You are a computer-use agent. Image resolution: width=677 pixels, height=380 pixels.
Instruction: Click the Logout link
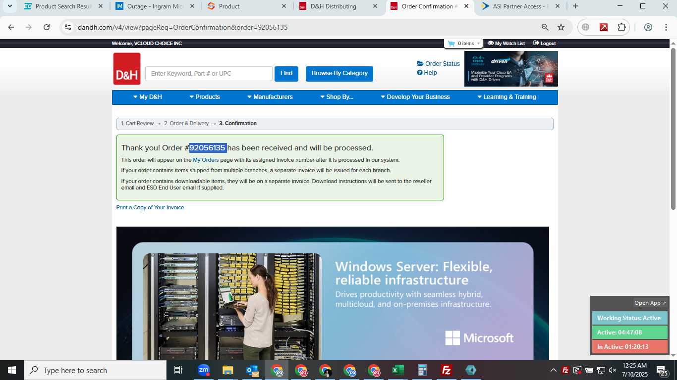point(544,44)
